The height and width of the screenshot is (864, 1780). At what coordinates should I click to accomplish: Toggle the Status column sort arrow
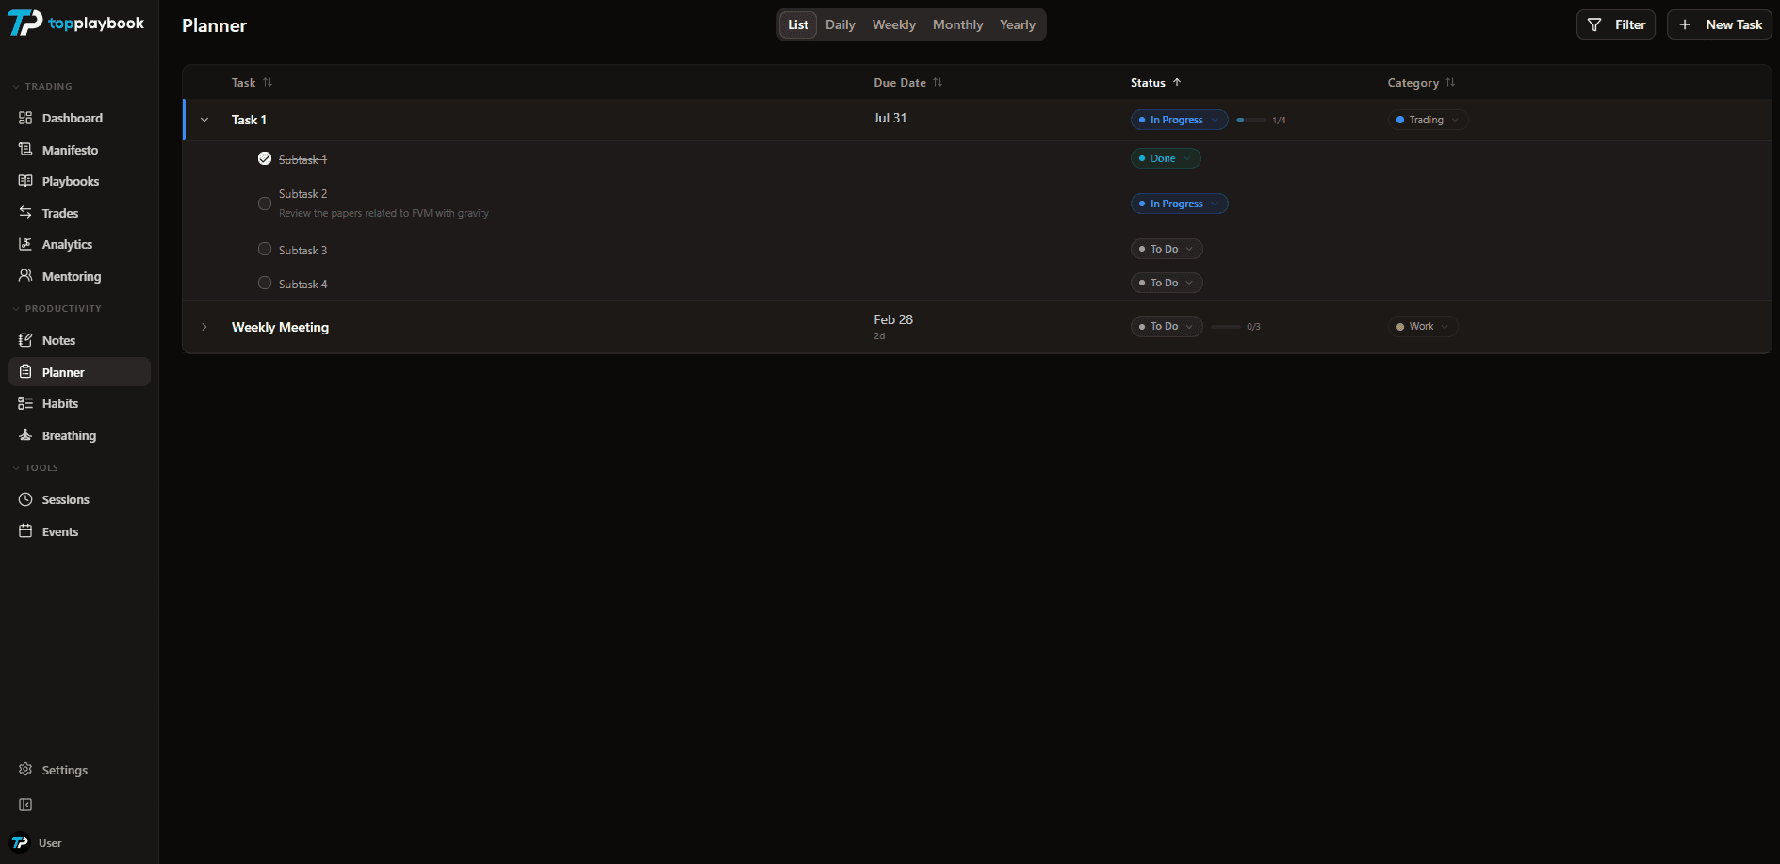click(x=1179, y=82)
